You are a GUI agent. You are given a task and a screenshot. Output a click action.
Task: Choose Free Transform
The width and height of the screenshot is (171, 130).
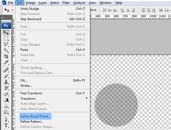click(53, 93)
